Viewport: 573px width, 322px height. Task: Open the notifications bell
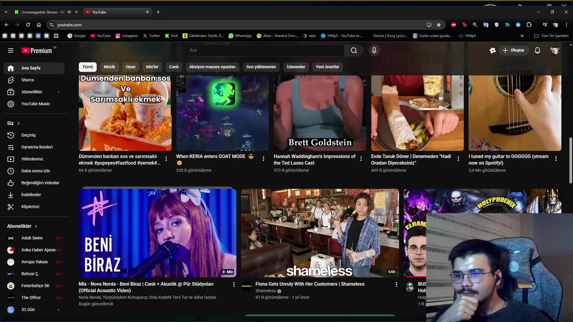click(x=538, y=50)
